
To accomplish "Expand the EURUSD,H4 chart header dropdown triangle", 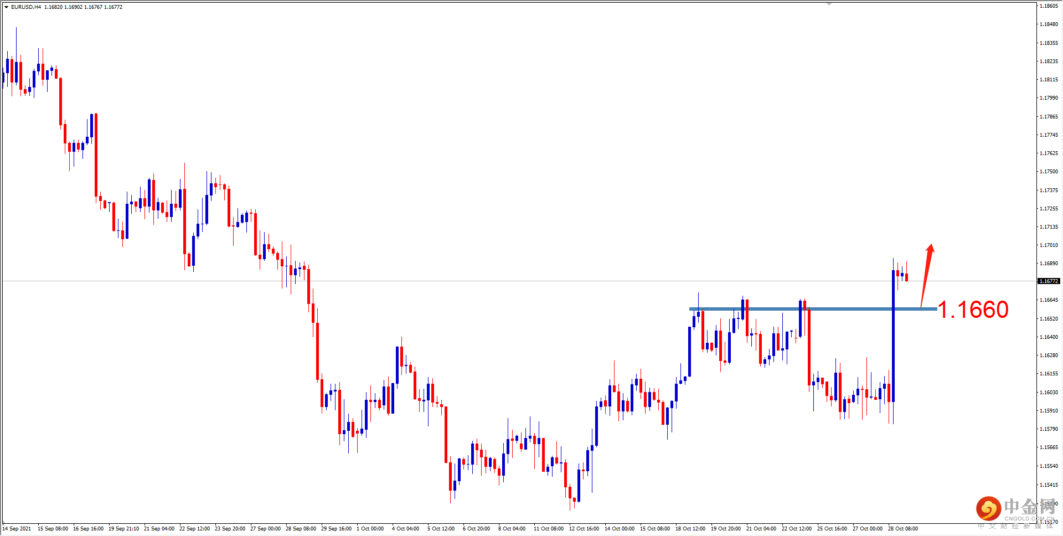I will click(7, 7).
